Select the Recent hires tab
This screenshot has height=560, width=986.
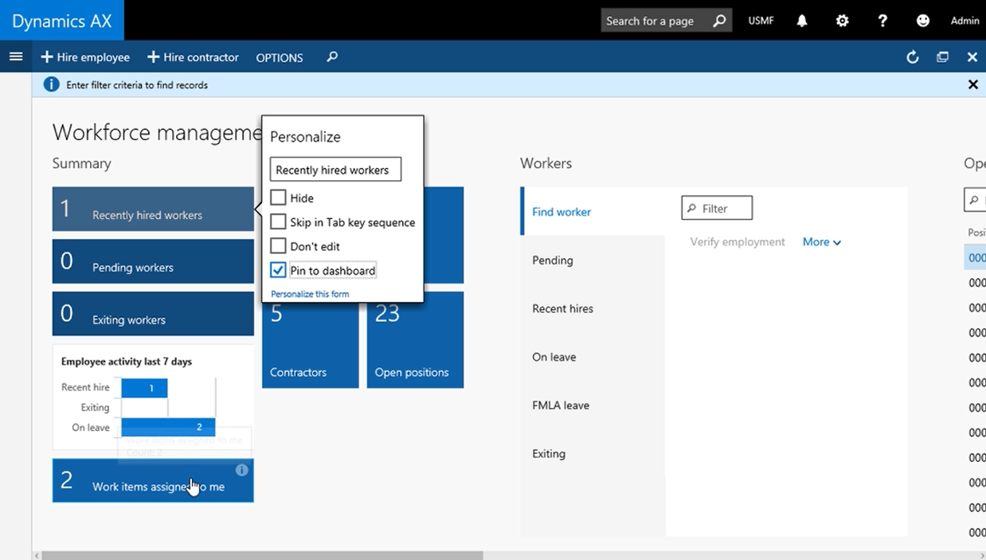click(562, 309)
